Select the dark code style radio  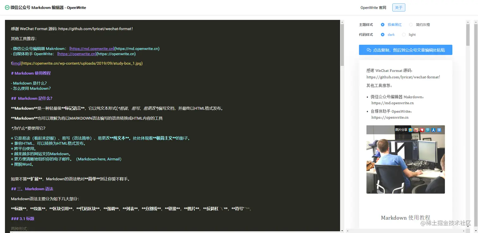pos(383,35)
